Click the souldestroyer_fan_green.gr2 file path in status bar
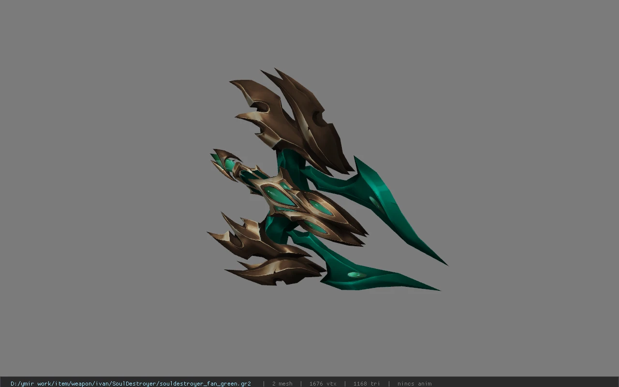Image resolution: width=619 pixels, height=387 pixels. point(131,384)
